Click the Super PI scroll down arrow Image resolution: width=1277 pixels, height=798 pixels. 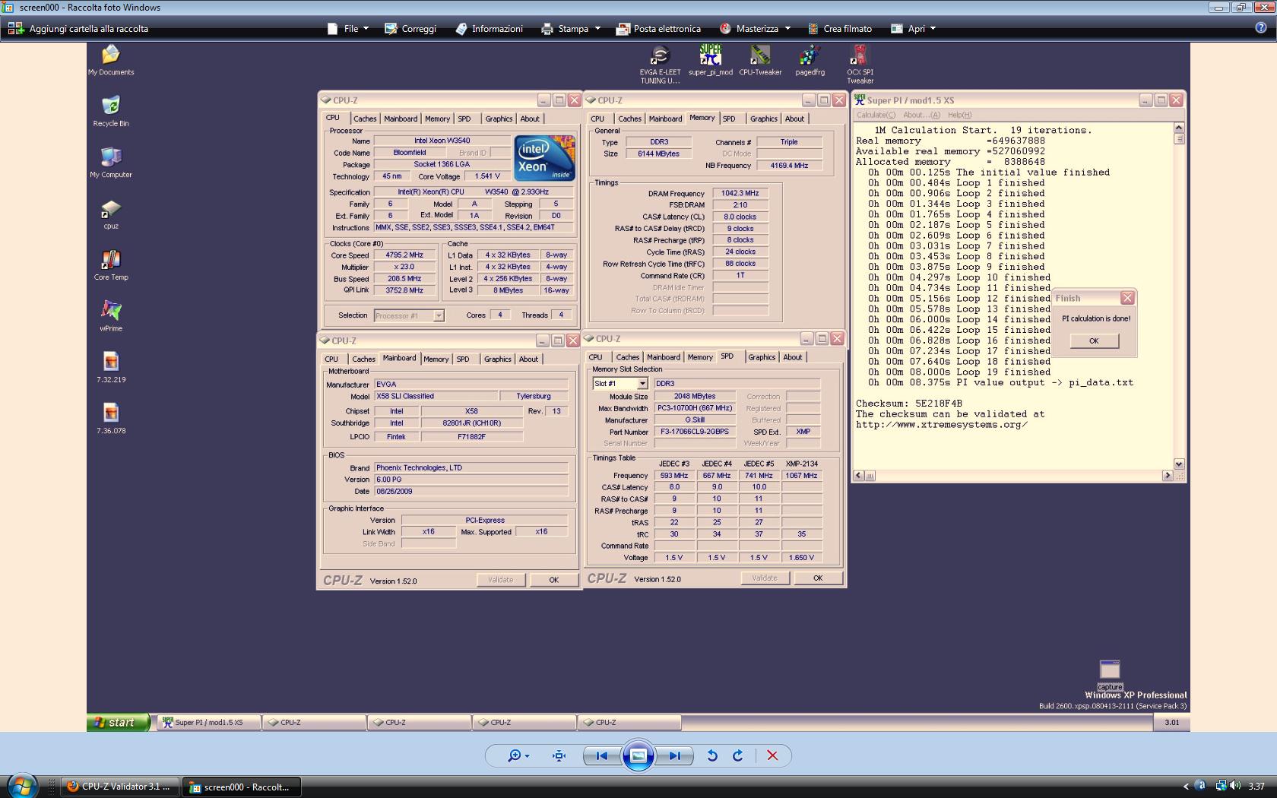coord(1179,464)
